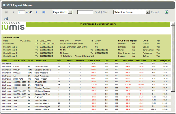Click stock code 000022
The height and width of the screenshot is (114, 176).
17,73
